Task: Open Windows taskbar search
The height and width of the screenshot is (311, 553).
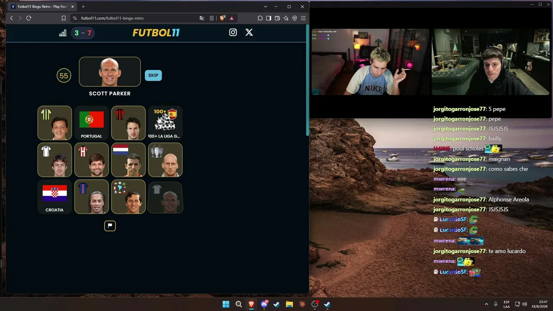Action: pyautogui.click(x=238, y=304)
